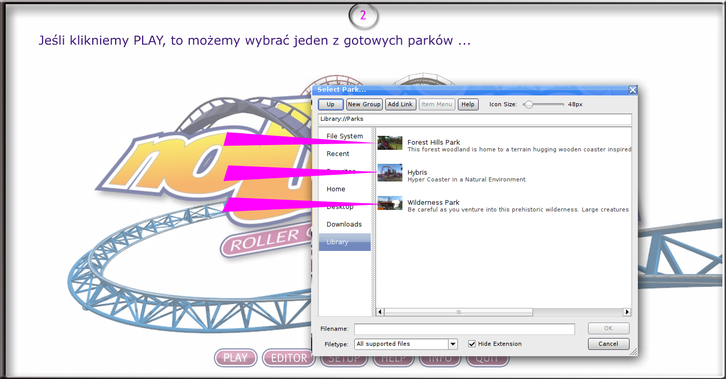
Task: Open the Recent location in sidebar
Action: coord(338,154)
